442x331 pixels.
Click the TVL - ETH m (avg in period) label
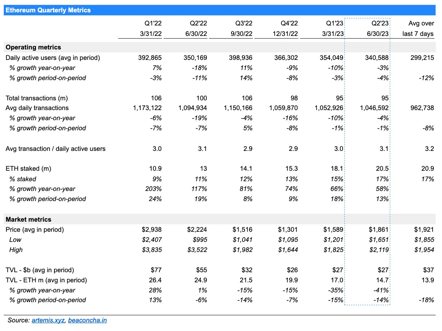tap(46, 280)
